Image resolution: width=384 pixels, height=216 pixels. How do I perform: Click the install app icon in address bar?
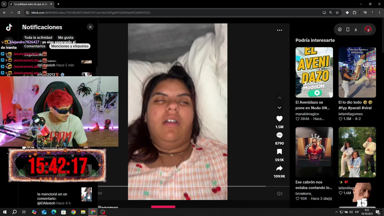coord(324,13)
